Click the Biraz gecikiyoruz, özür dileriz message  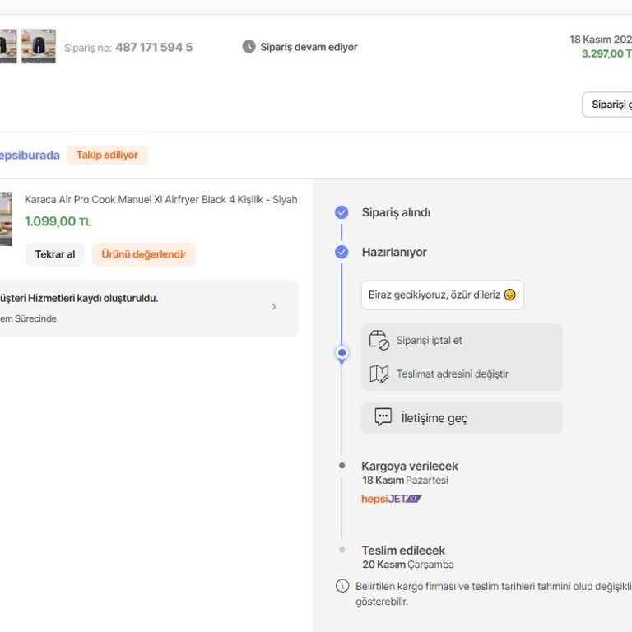coord(443,295)
